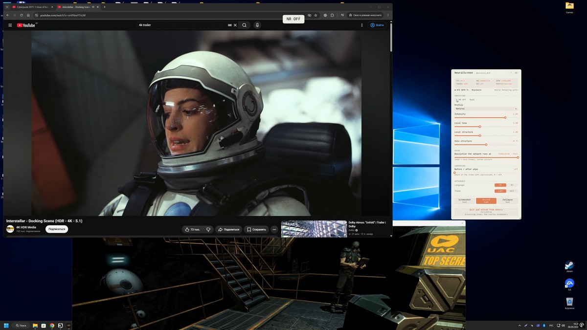Show hidden tray icons chevron
The width and height of the screenshot is (587, 330).
click(x=519, y=326)
